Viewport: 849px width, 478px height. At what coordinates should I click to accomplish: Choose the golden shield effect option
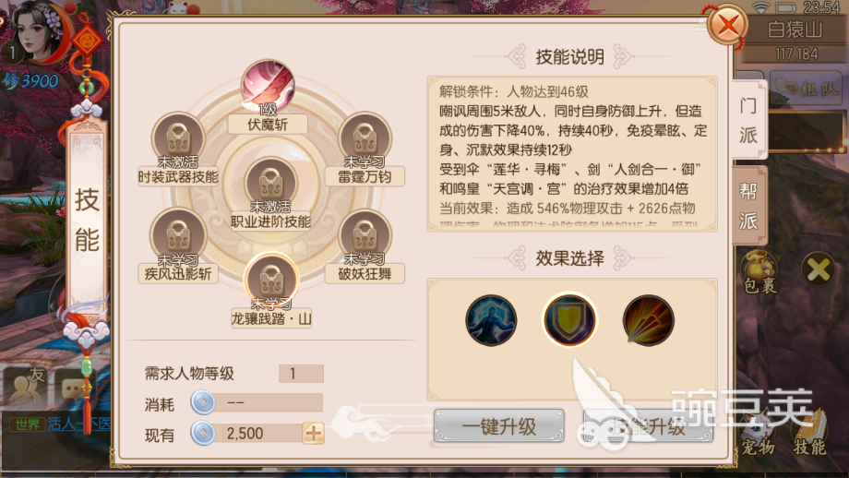(569, 320)
